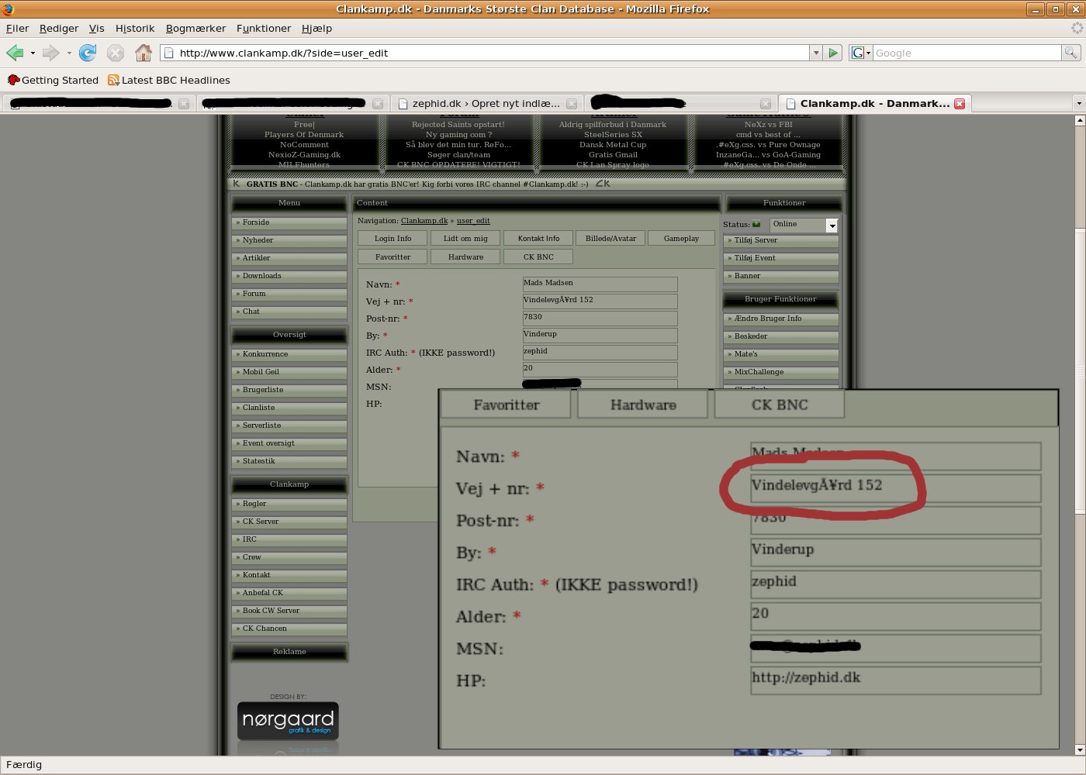Viewport: 1086px width, 775px height.
Task: Open the Latest BBC Headlines feed
Action: point(169,80)
